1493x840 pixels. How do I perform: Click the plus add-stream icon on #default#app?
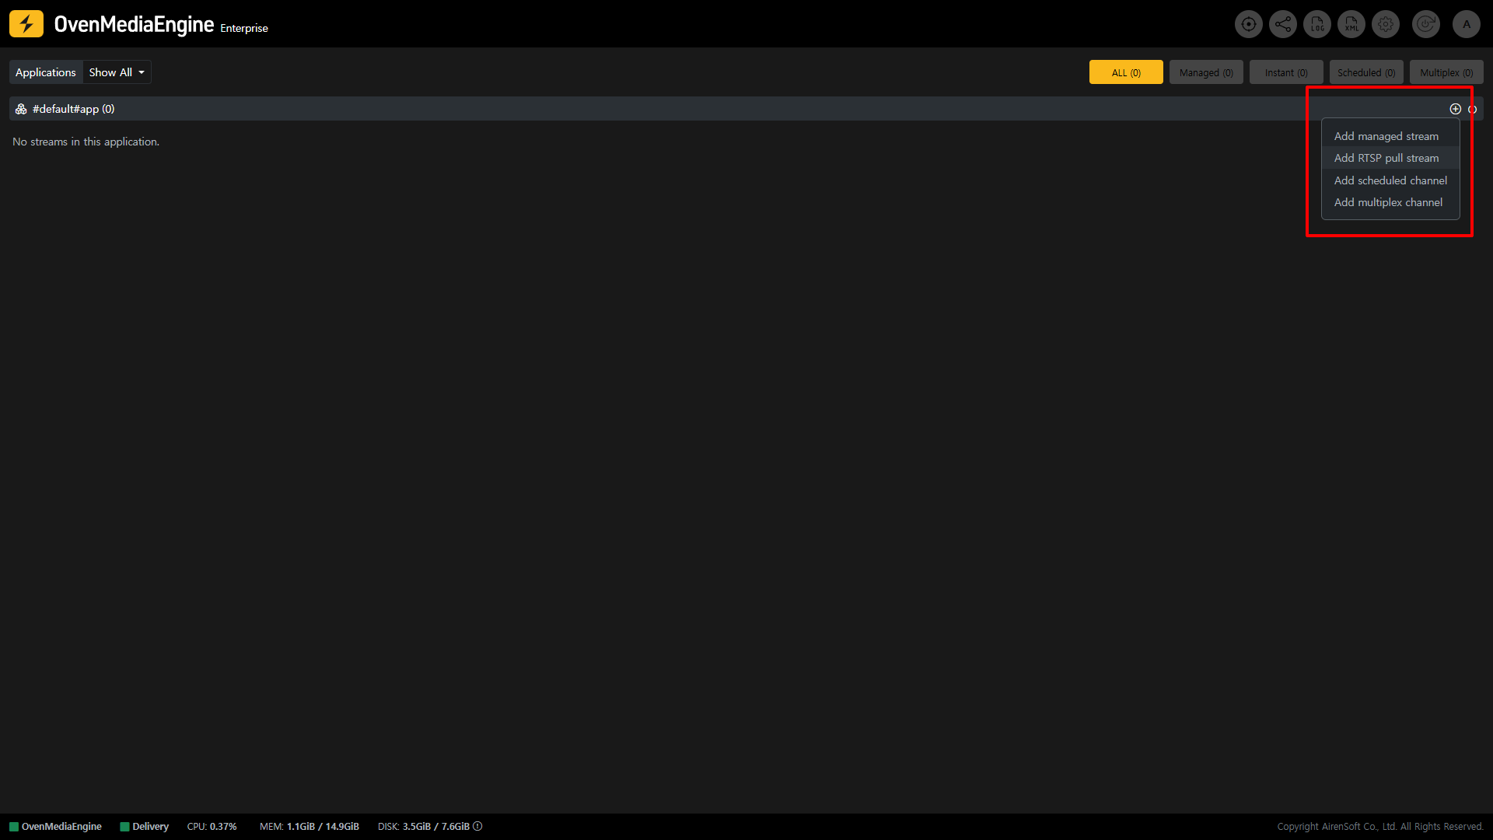(1455, 109)
